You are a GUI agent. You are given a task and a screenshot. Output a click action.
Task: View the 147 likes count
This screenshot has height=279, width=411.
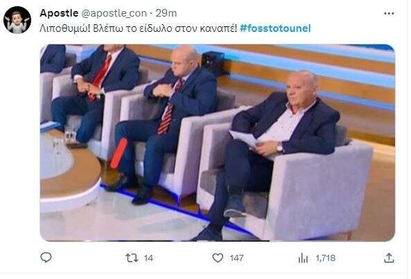236,258
